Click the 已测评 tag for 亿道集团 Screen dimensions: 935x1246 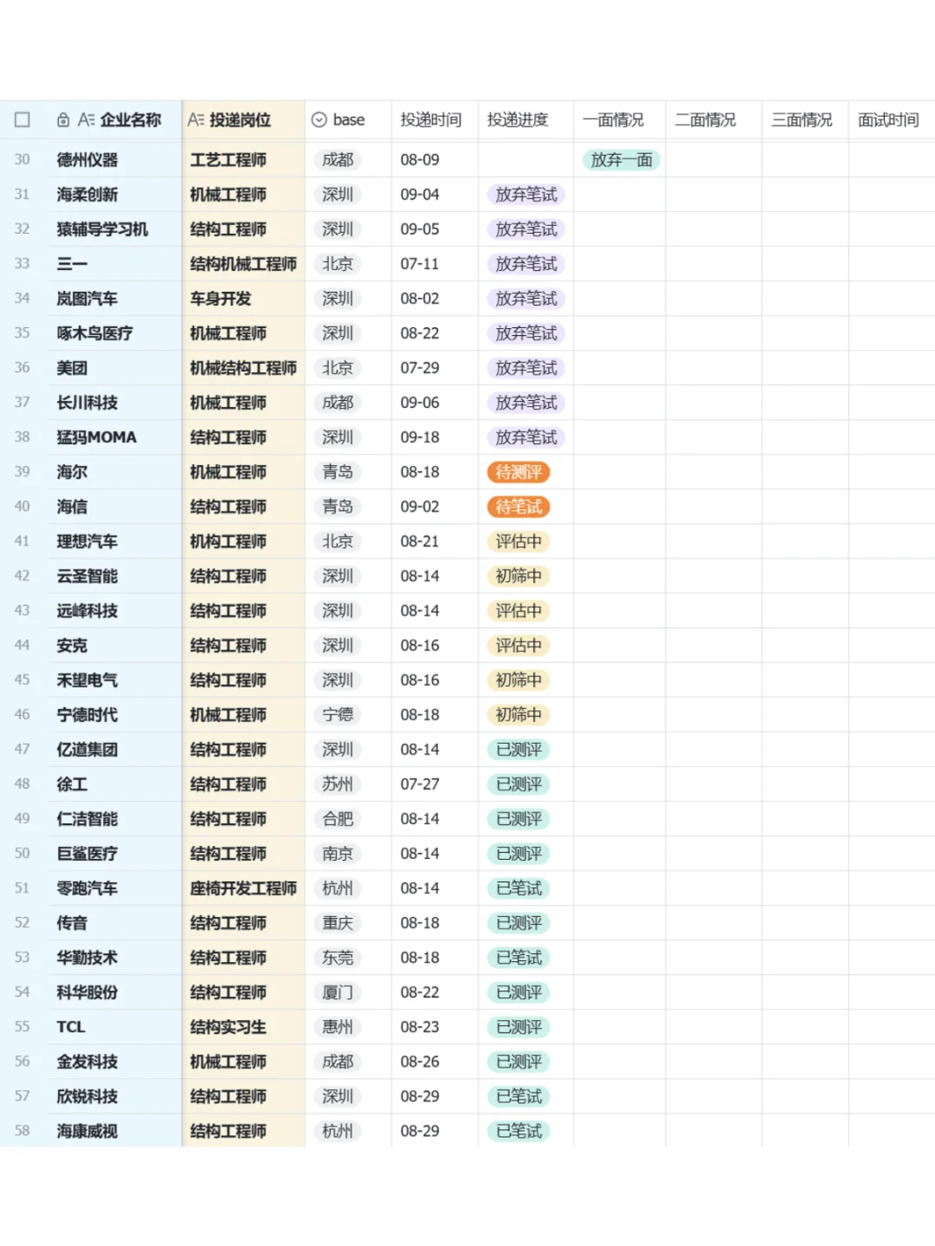519,749
